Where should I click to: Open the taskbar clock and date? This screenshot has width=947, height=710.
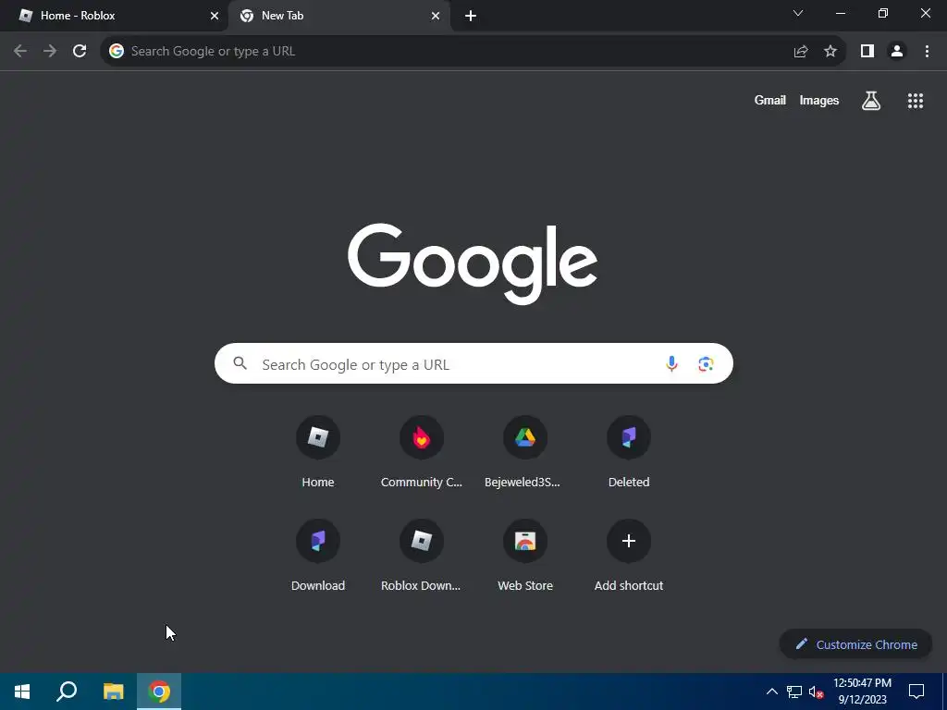point(863,692)
